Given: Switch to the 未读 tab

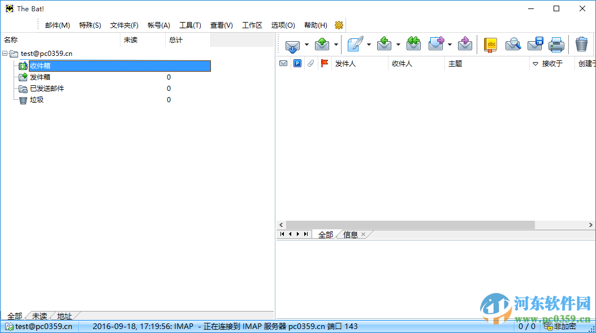Looking at the screenshot, I should (38, 316).
